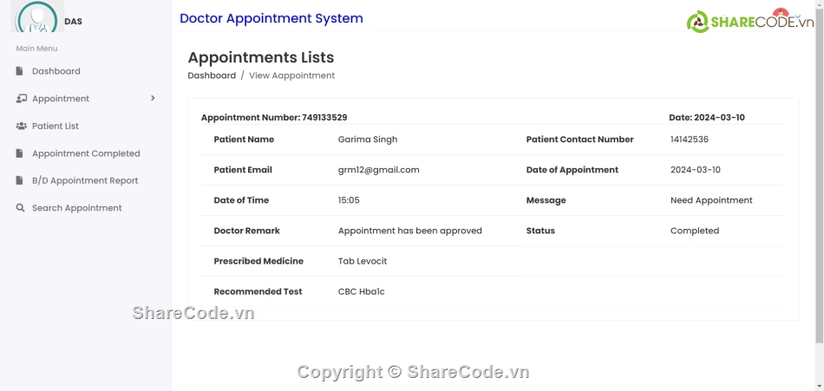Click the Dashboard file icon in sidebar
The width and height of the screenshot is (824, 391).
19,71
